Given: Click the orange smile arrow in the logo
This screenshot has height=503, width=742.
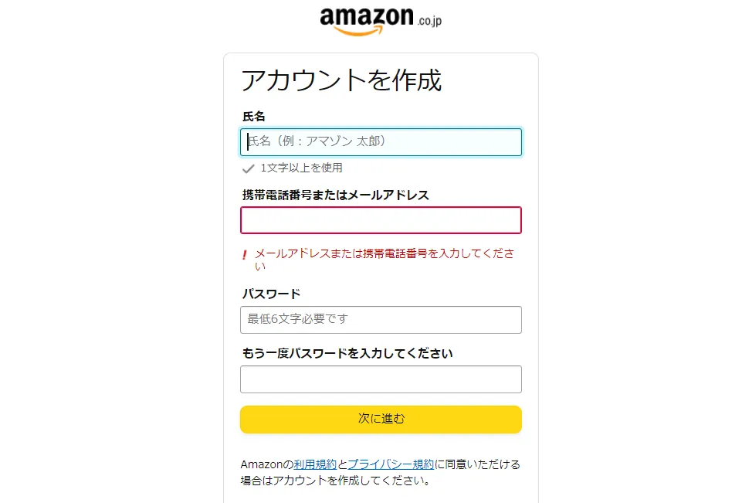Looking at the screenshot, I should [x=358, y=31].
